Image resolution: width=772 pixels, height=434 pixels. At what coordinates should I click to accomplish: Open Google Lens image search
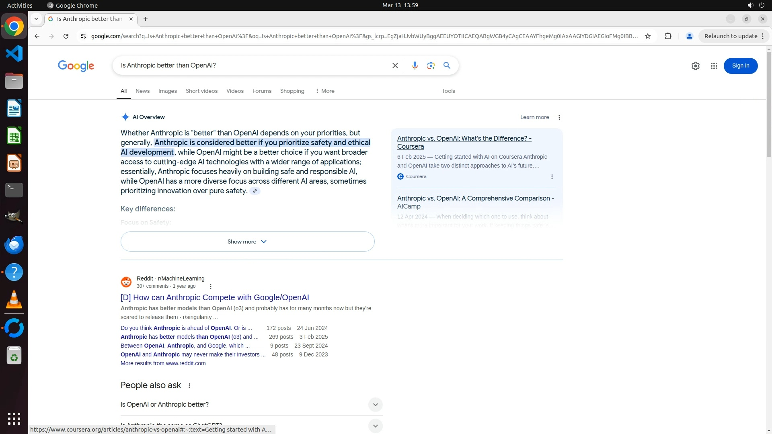[431, 66]
